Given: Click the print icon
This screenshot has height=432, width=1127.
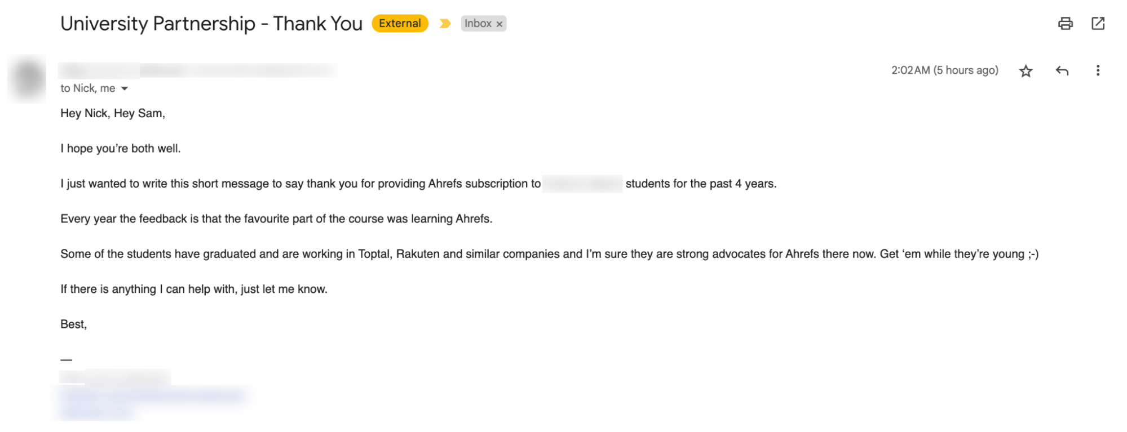Looking at the screenshot, I should 1066,23.
